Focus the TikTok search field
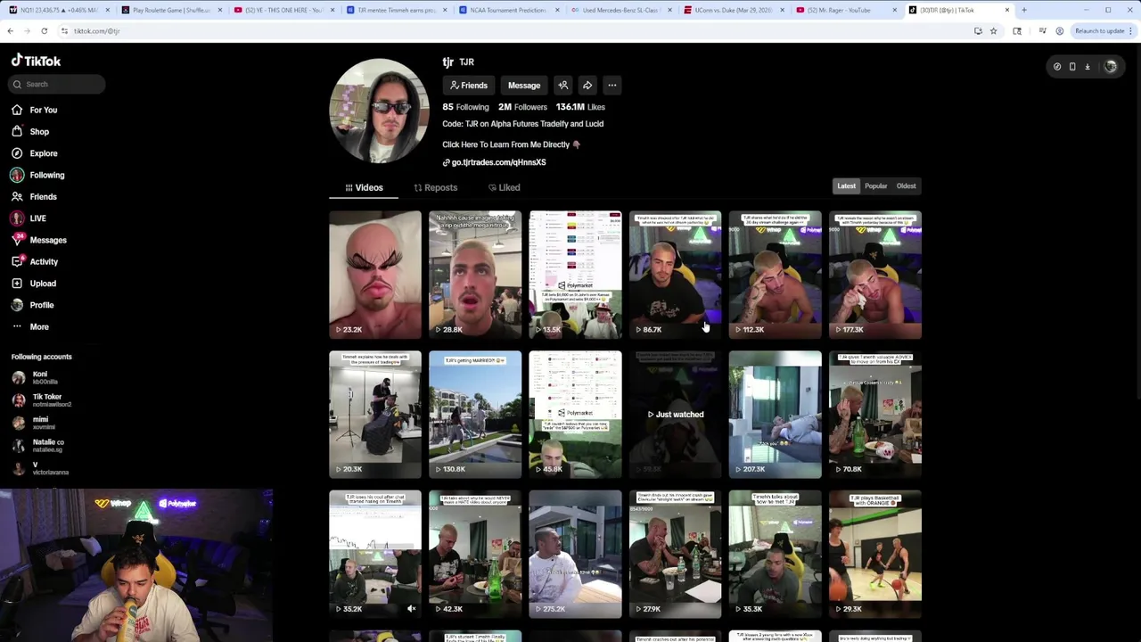Image resolution: width=1141 pixels, height=642 pixels. pos(57,84)
